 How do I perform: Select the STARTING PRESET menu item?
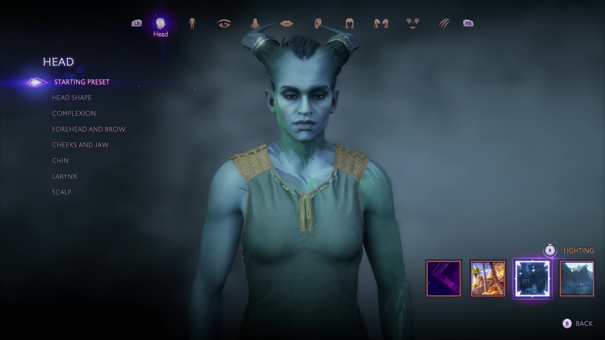pos(81,82)
